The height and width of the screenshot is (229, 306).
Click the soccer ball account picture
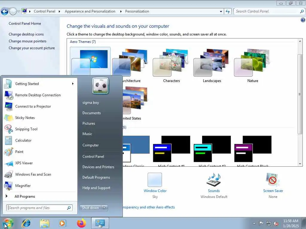pos(100,86)
